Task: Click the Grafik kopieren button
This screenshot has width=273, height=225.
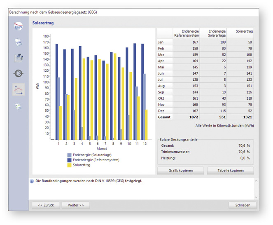Action: pyautogui.click(x=180, y=170)
